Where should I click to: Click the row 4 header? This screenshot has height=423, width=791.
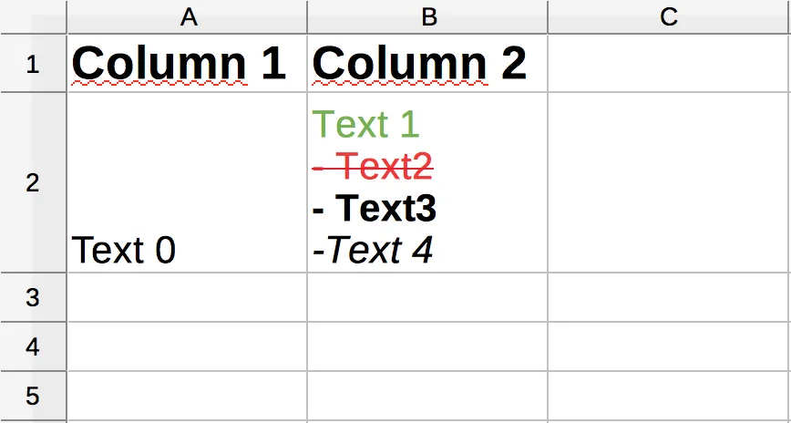[33, 346]
